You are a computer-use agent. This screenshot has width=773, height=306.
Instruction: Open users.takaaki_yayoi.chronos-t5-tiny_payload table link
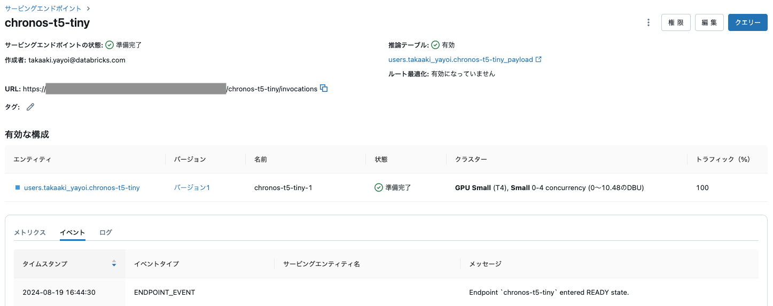pos(460,60)
